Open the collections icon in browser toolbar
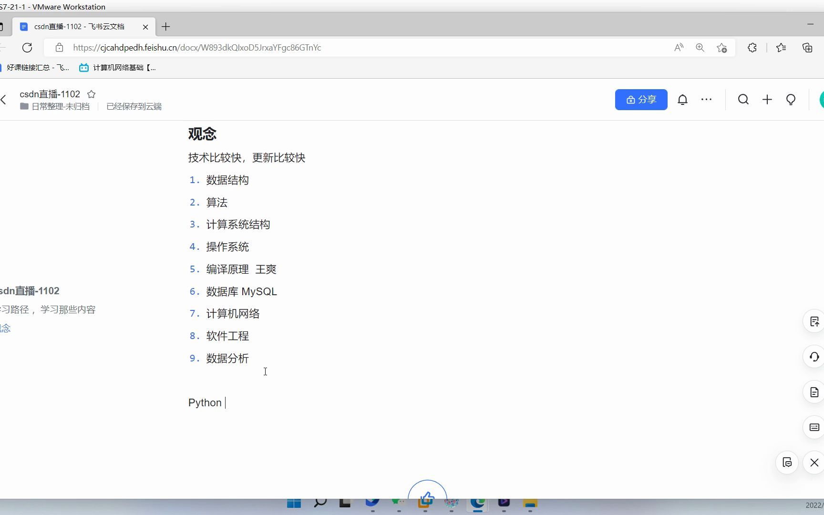The image size is (824, 515). [x=807, y=48]
